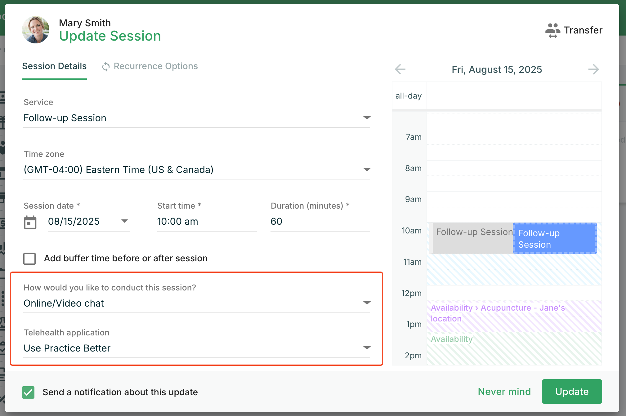This screenshot has width=626, height=416.
Task: Open the session date picker arrow
Action: (124, 221)
